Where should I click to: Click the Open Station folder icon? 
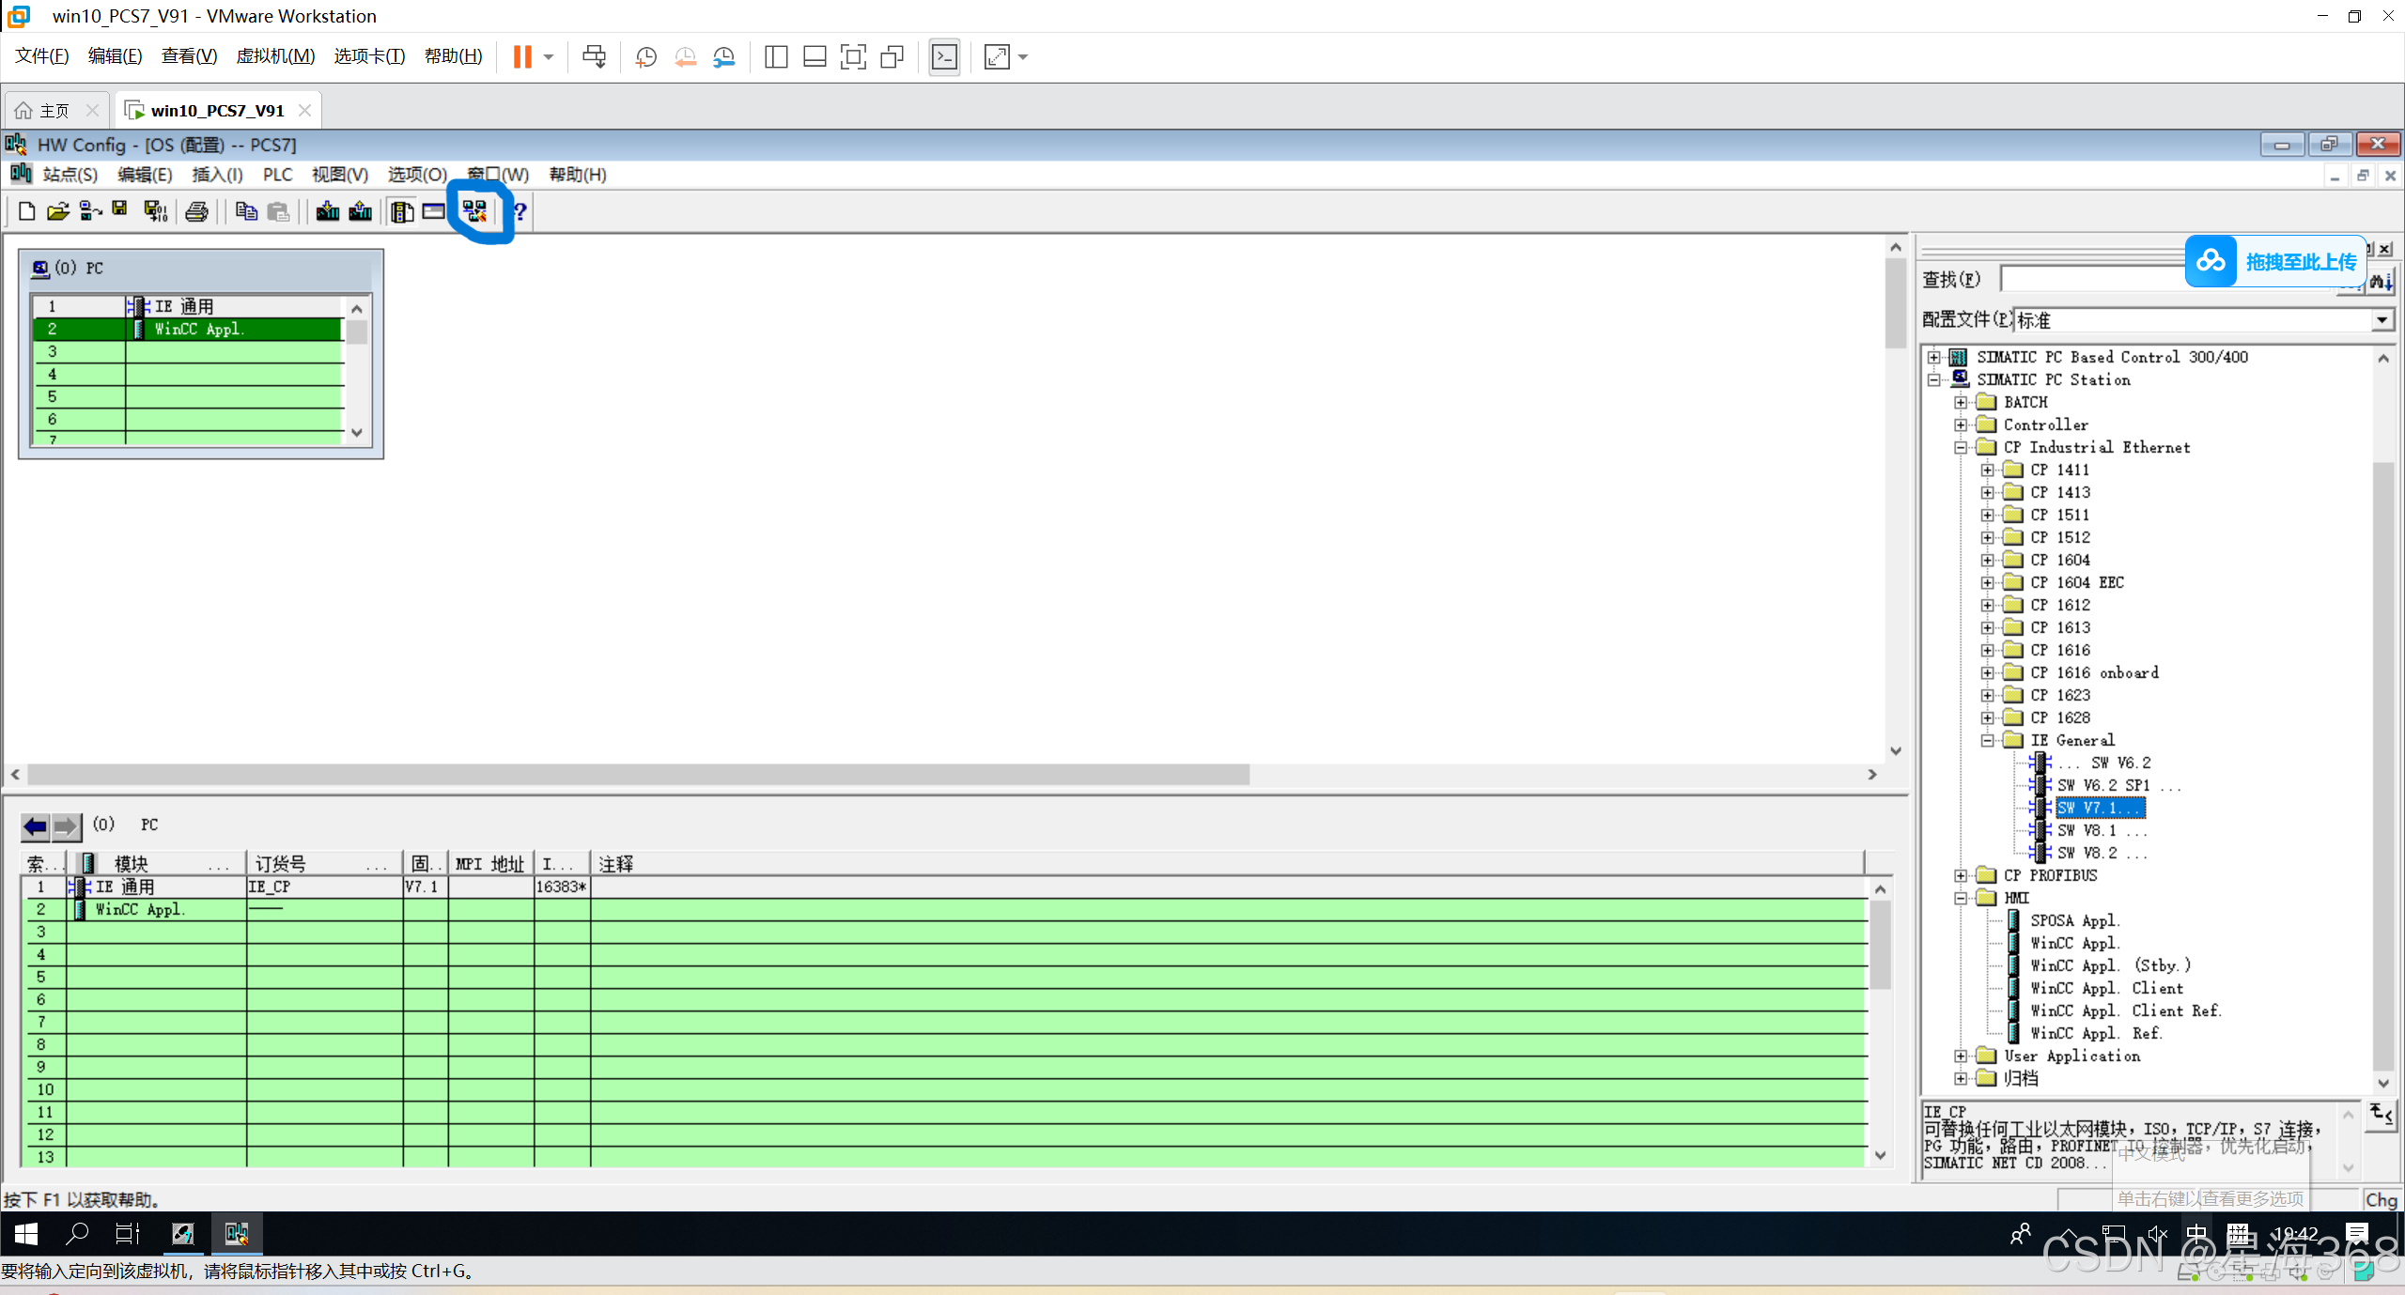pos(58,211)
